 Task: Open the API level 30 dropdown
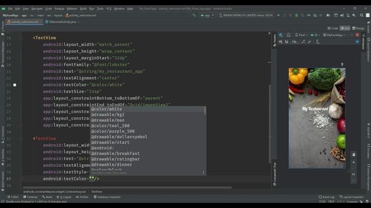(315, 35)
